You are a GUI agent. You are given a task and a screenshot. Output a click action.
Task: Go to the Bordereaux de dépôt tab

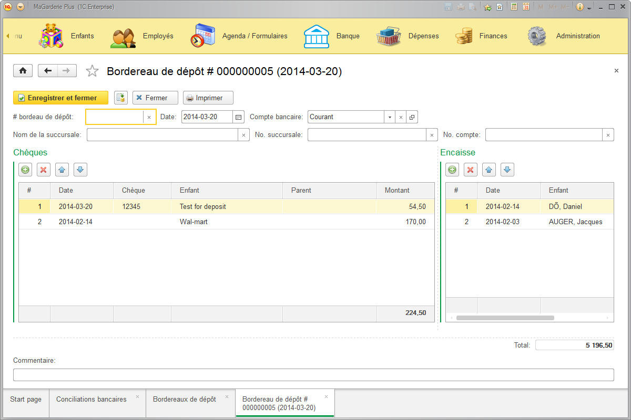tap(185, 399)
